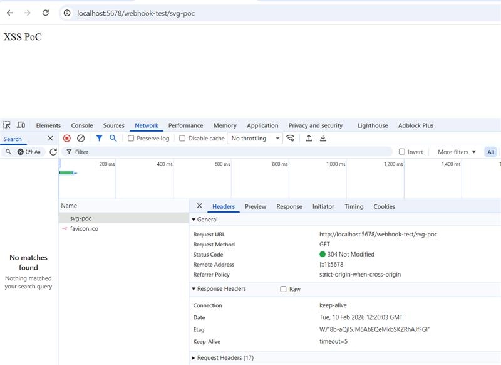Open the Performance tab
Image resolution: width=501 pixels, height=365 pixels.
pos(185,125)
